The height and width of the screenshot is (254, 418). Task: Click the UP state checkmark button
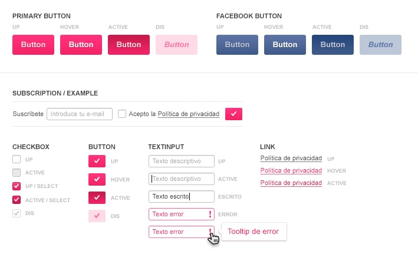[x=97, y=161]
